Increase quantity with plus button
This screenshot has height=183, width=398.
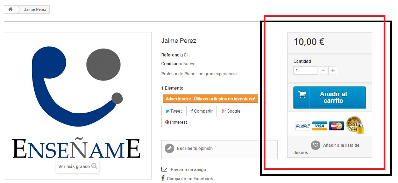333,71
